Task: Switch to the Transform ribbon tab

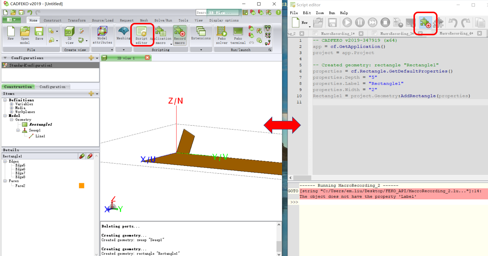Action: (76, 20)
